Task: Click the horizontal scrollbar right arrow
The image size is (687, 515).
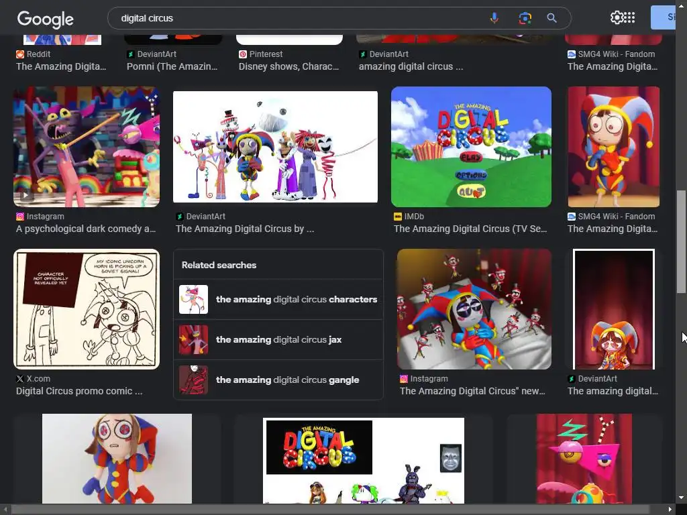Action: [x=670, y=510]
